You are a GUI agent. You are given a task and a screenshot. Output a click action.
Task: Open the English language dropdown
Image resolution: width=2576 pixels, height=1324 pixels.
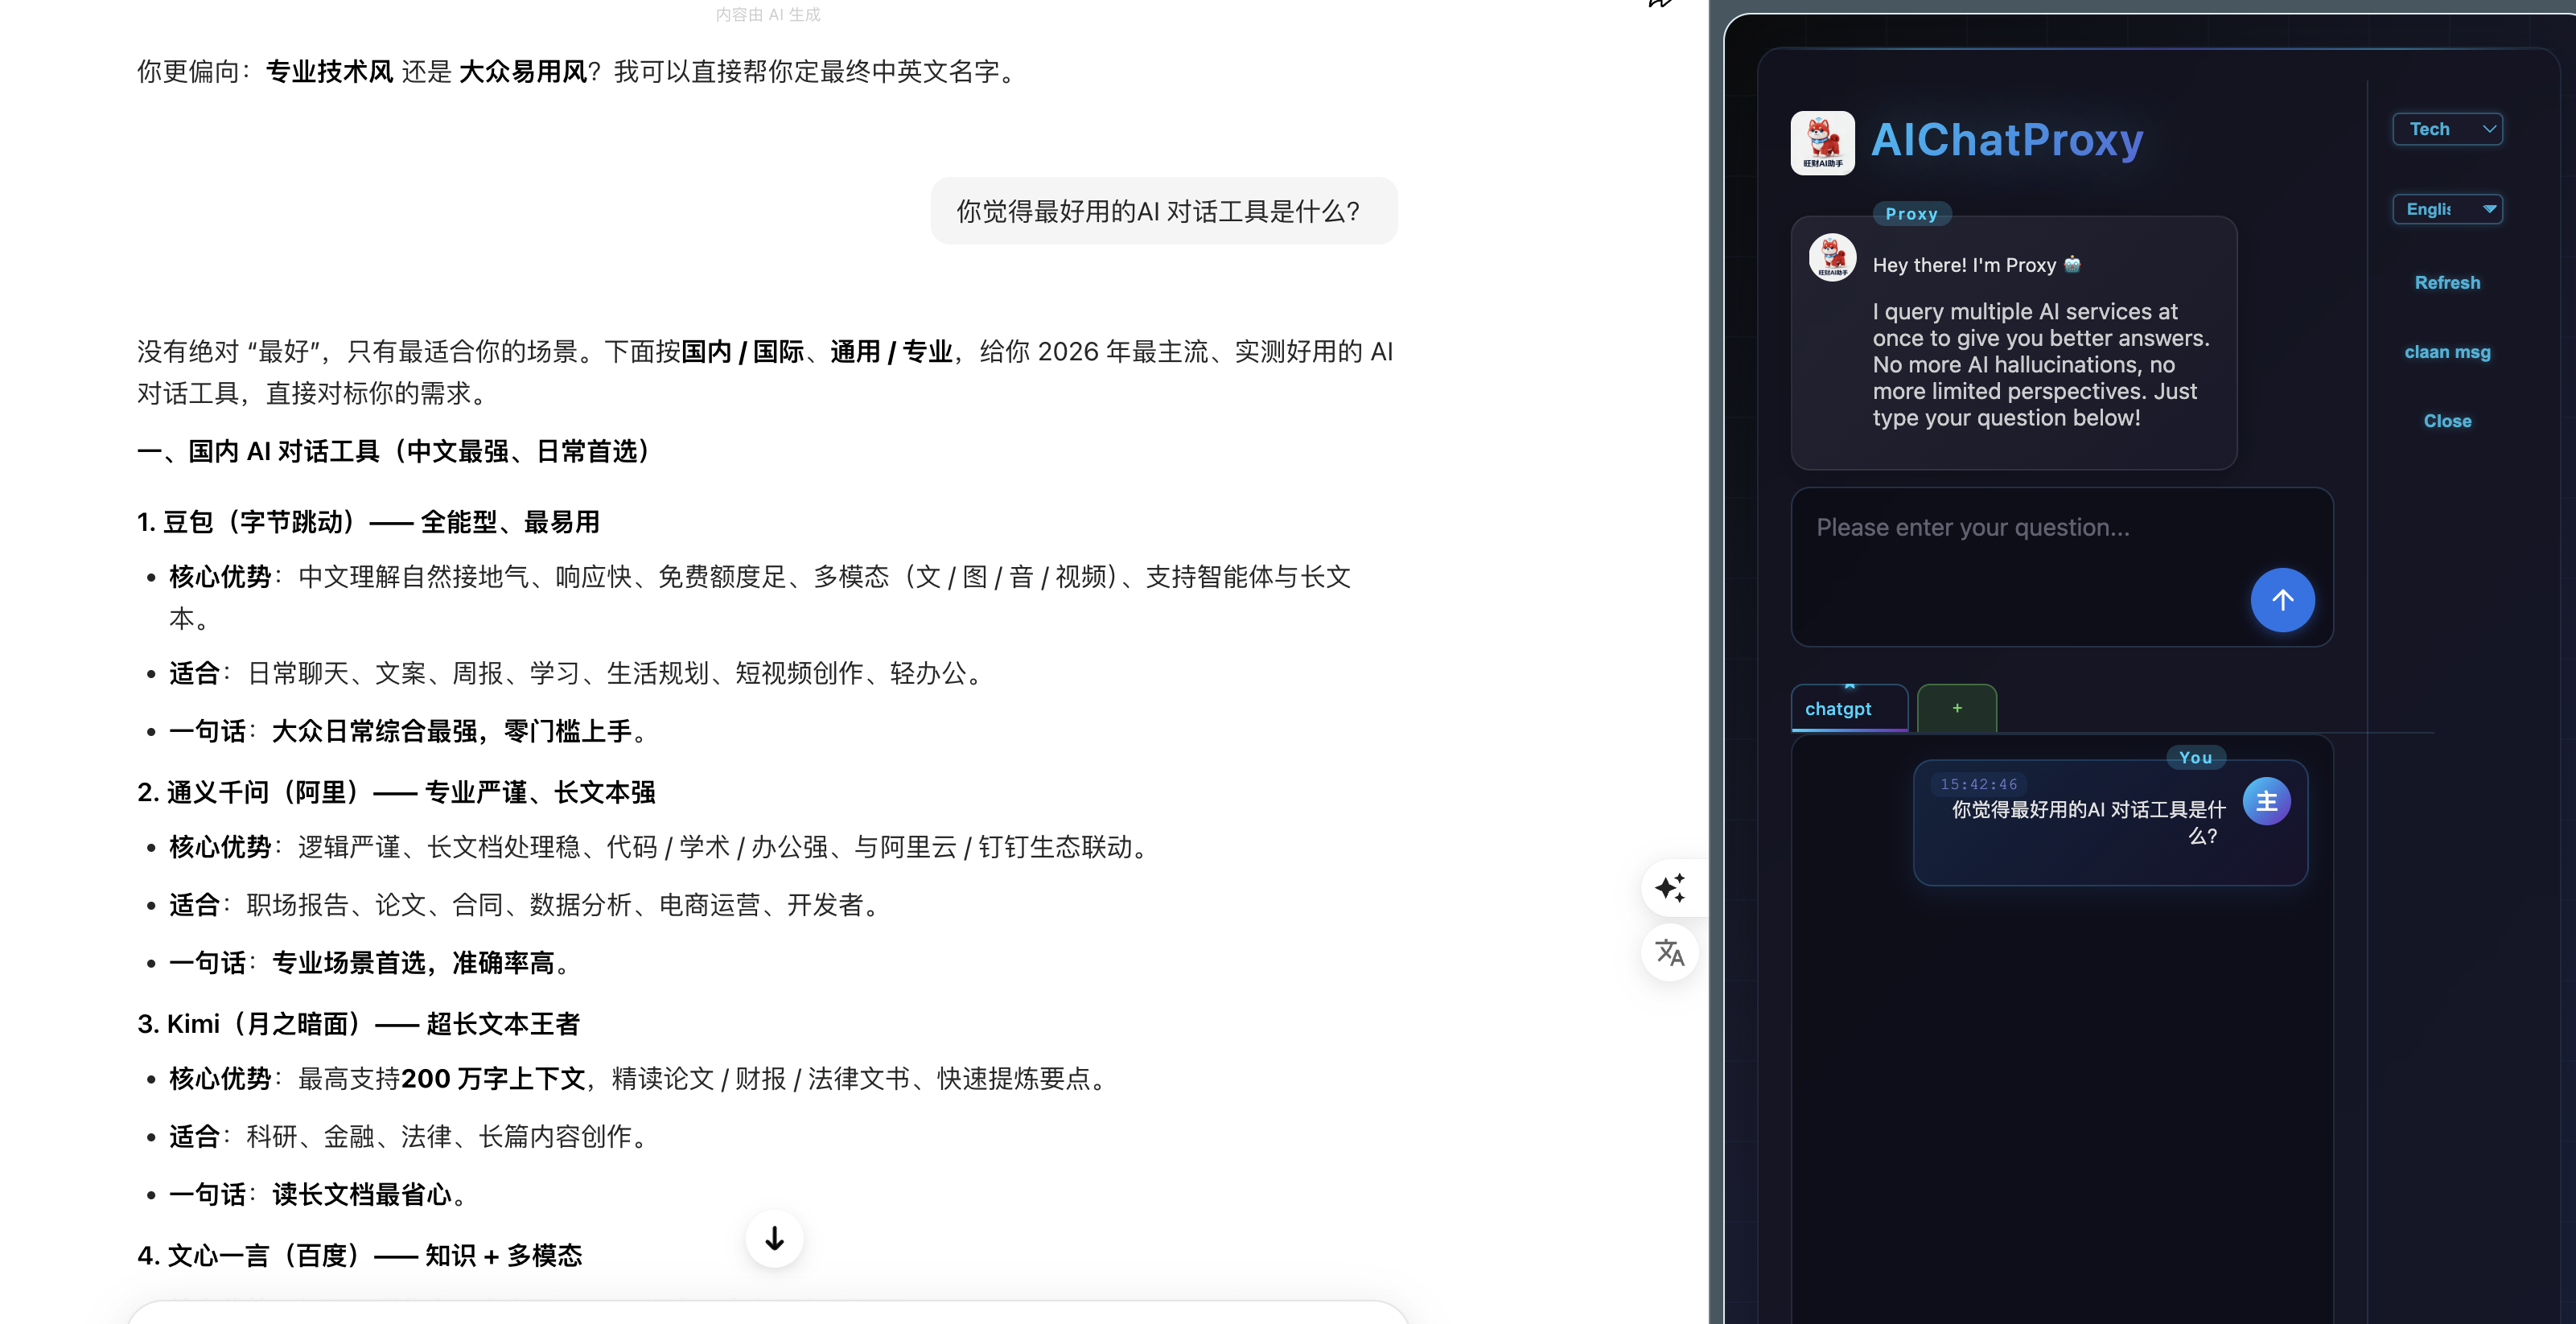point(2447,208)
